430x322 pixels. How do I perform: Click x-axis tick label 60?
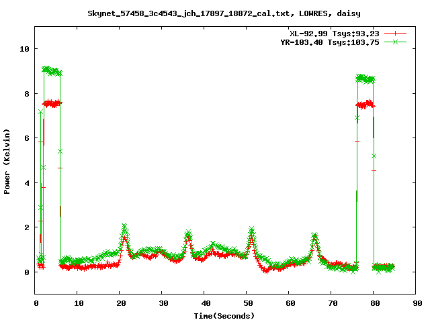click(x=290, y=303)
